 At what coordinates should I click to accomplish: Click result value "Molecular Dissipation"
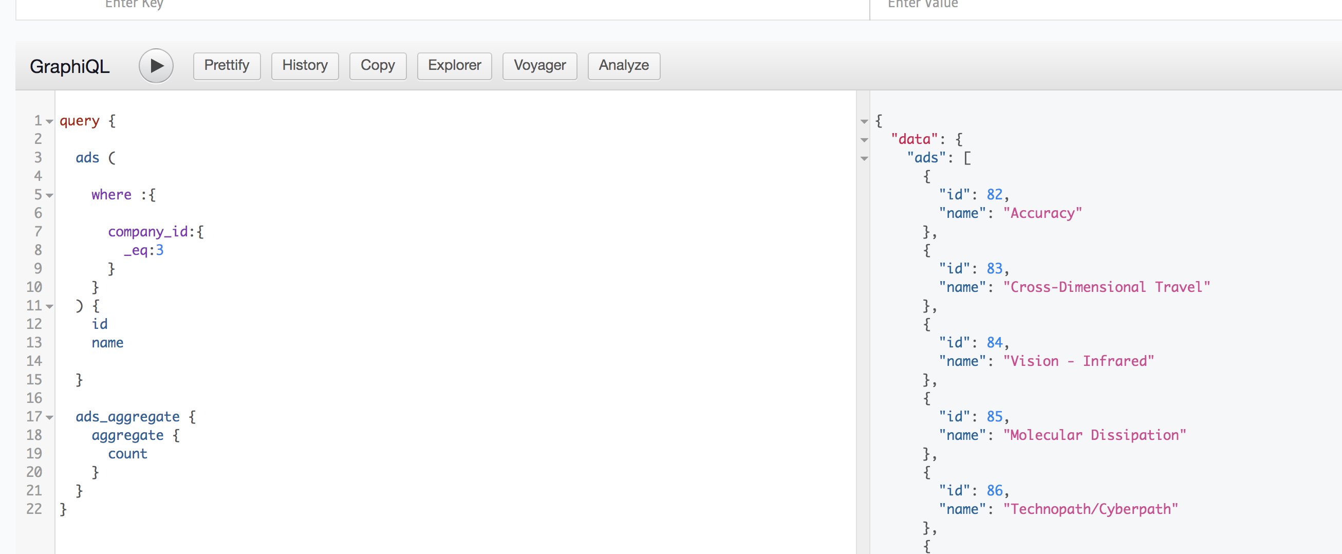tap(1094, 435)
